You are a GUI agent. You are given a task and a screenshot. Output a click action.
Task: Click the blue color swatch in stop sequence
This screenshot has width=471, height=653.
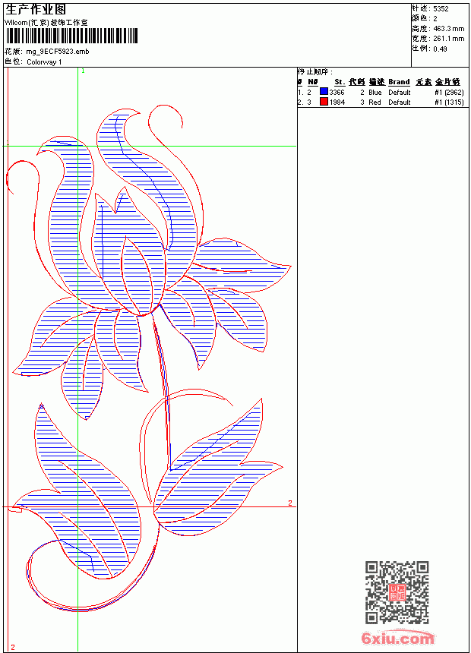[x=324, y=92]
